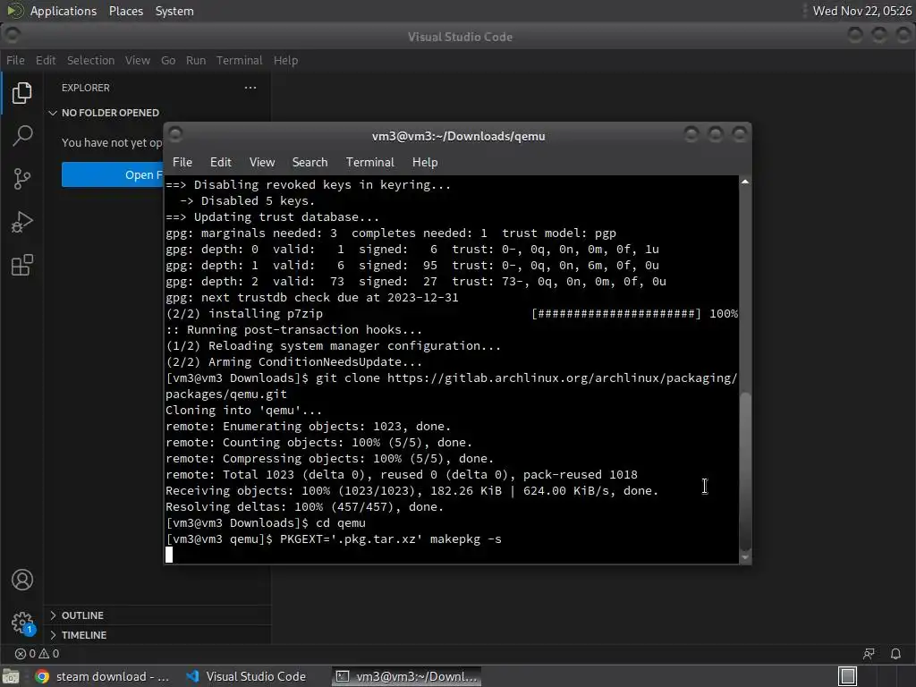Image resolution: width=916 pixels, height=687 pixels.
Task: Click the 'makepkg -s' command line text
Action: click(x=465, y=539)
